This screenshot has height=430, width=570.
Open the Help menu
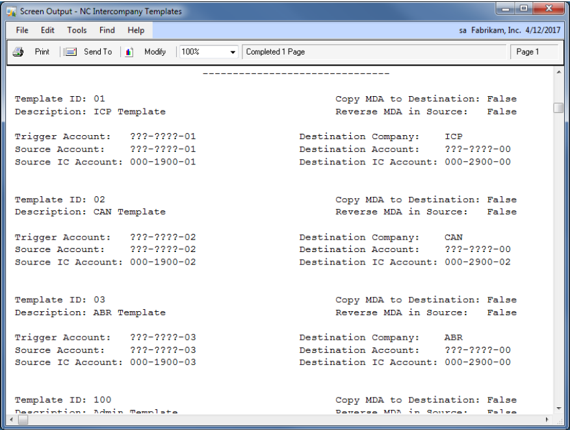(x=136, y=31)
